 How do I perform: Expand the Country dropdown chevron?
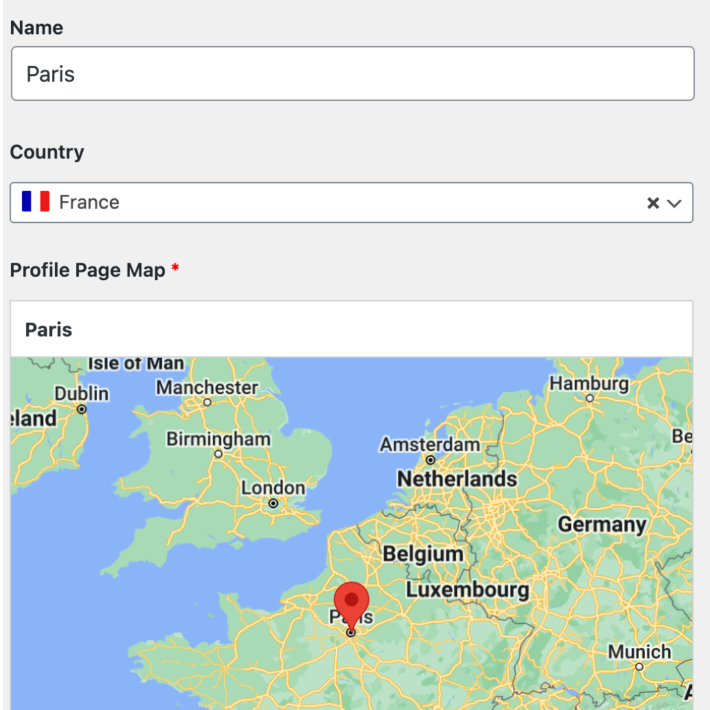point(674,203)
